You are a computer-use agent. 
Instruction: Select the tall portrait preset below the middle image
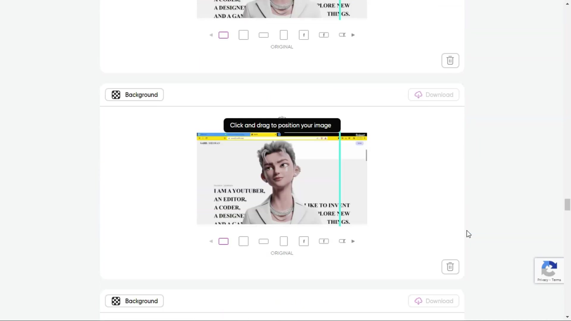pyautogui.click(x=284, y=241)
